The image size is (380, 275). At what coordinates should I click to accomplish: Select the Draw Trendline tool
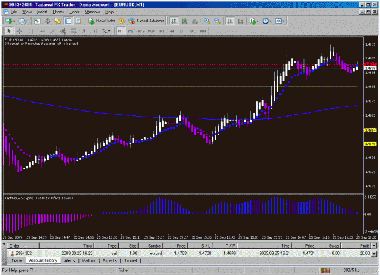(x=52, y=31)
